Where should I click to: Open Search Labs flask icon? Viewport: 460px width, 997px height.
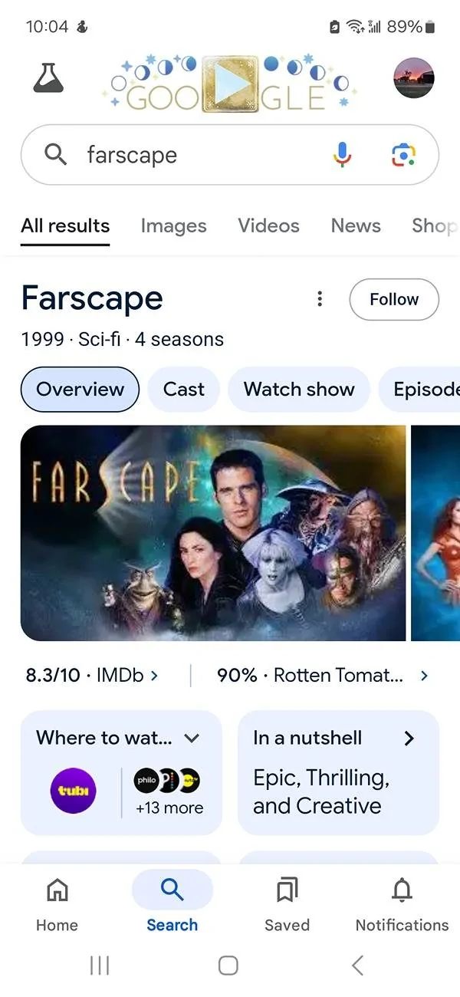48,77
